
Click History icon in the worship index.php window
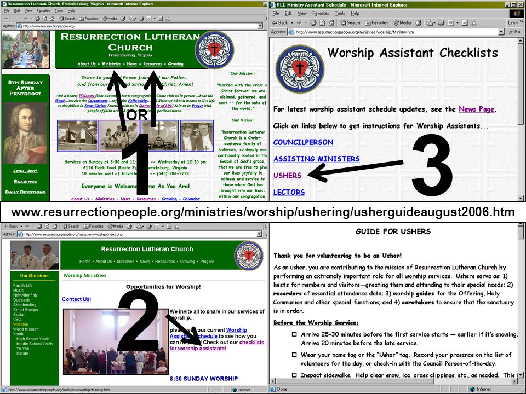pos(129,226)
